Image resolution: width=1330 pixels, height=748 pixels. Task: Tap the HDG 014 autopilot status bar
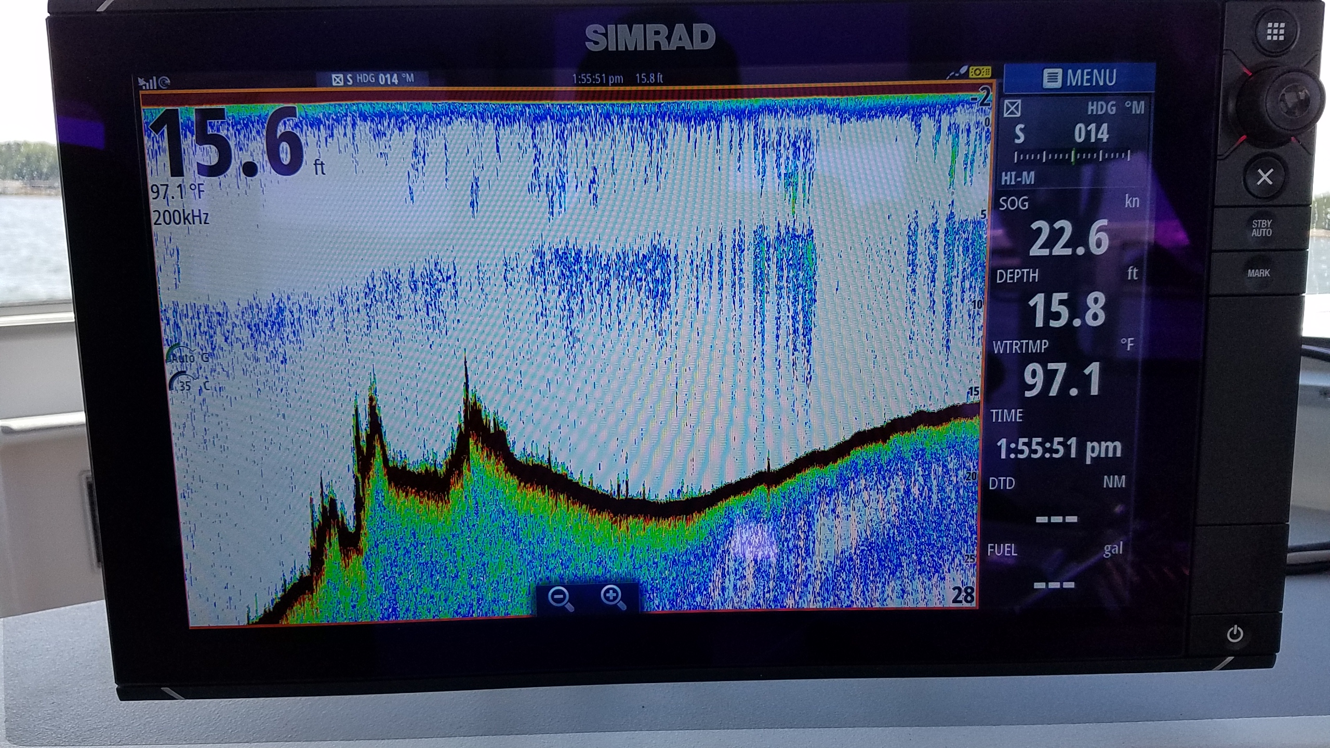pos(373,79)
